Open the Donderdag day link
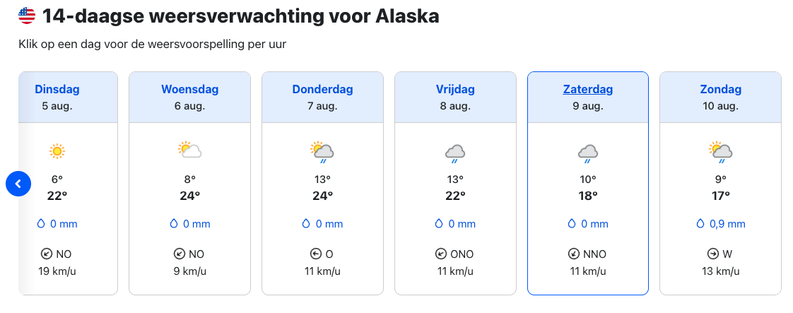 (x=323, y=90)
